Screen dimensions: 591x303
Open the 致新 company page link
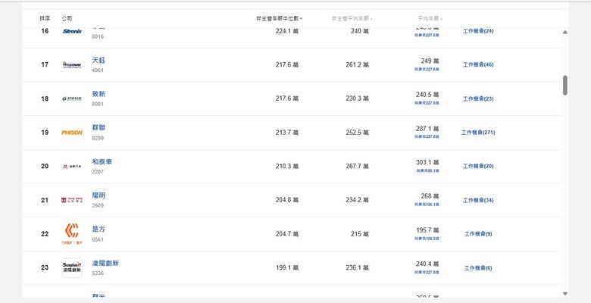pos(98,94)
